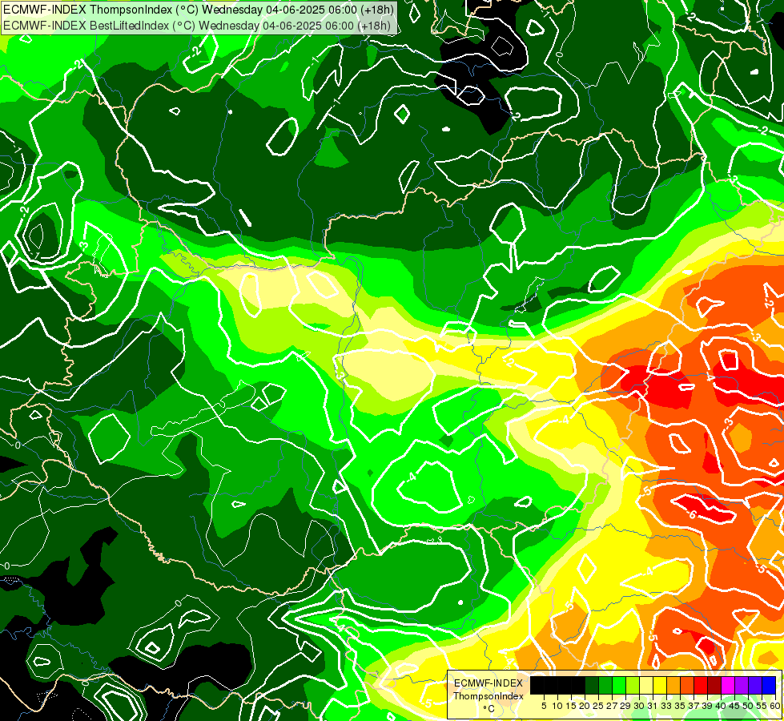This screenshot has width=784, height=721.
Task: Click the legend scale value 30
Action: click(x=639, y=706)
